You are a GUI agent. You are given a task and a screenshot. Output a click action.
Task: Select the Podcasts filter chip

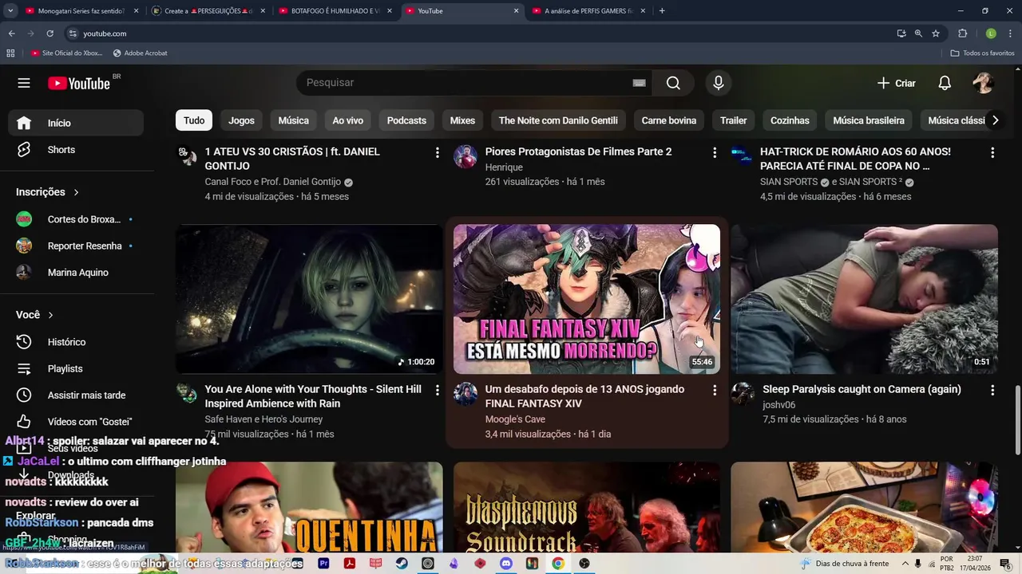tap(406, 120)
